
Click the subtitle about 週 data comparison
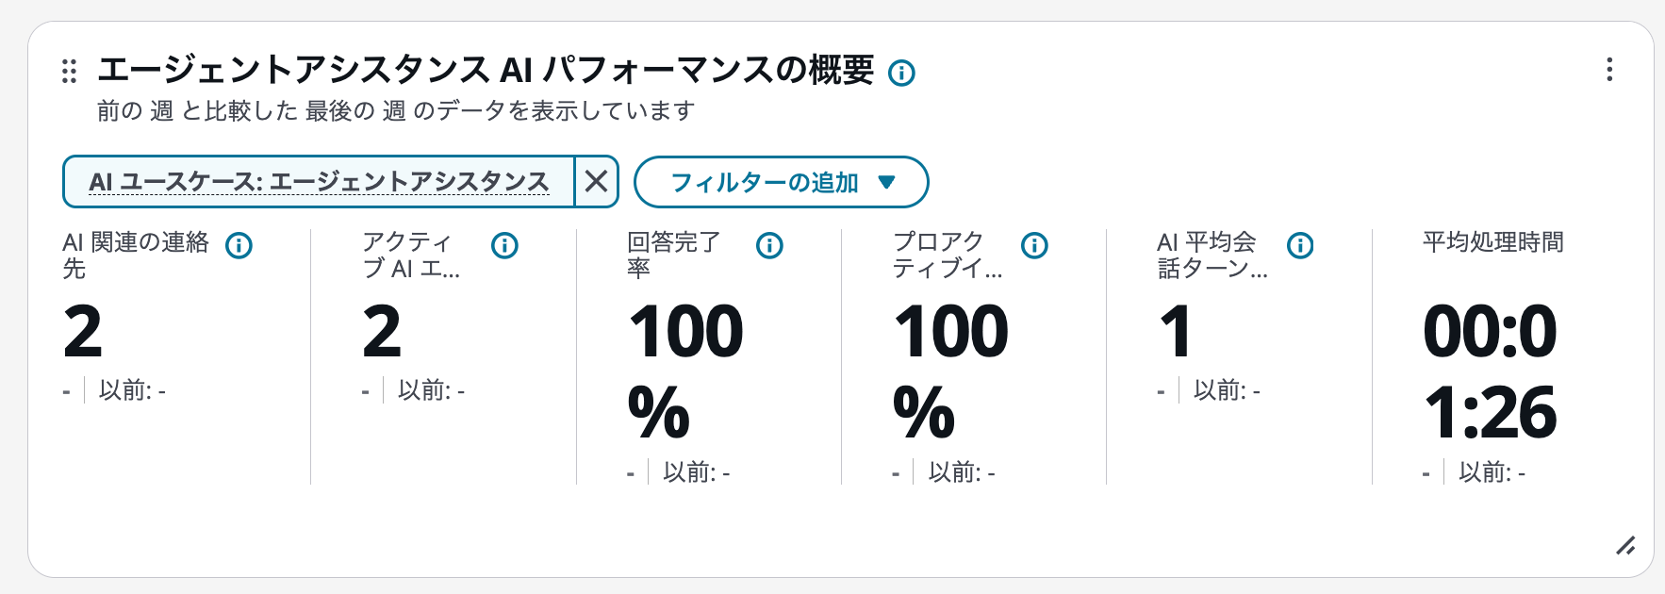tap(394, 109)
